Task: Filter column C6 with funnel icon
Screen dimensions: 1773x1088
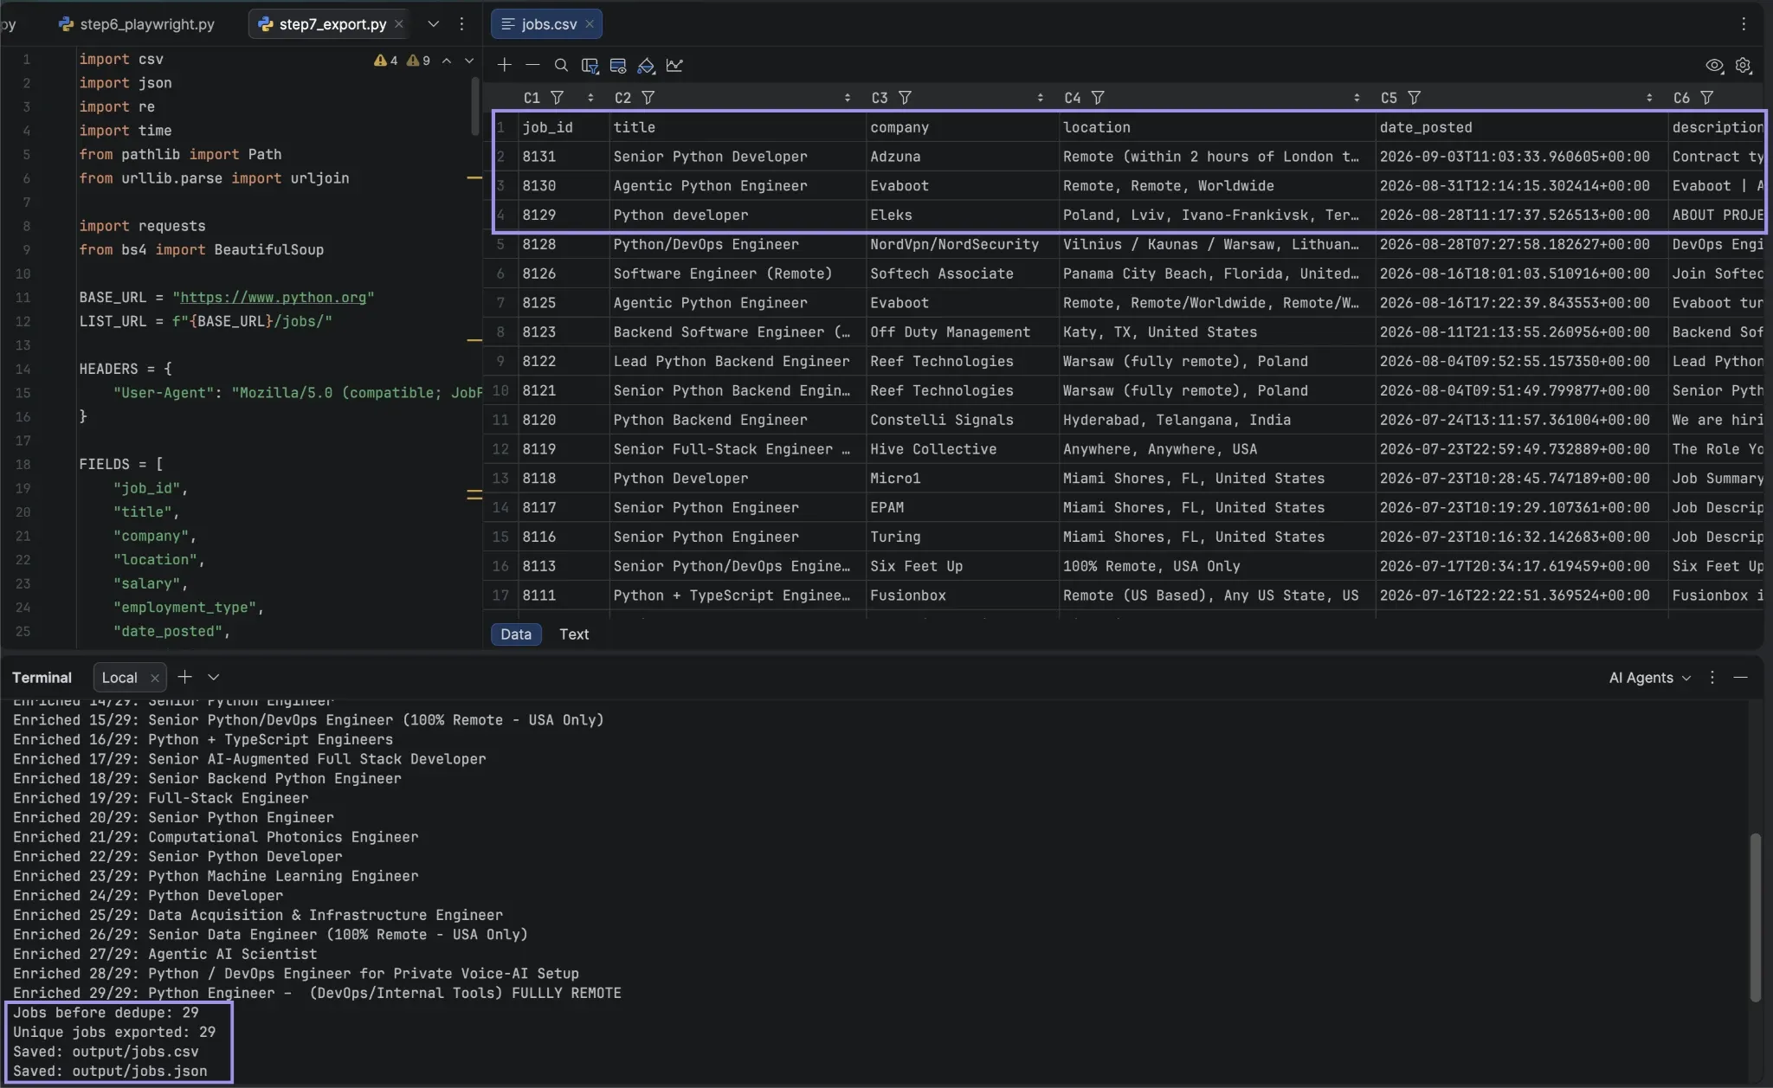Action: coord(1706,98)
